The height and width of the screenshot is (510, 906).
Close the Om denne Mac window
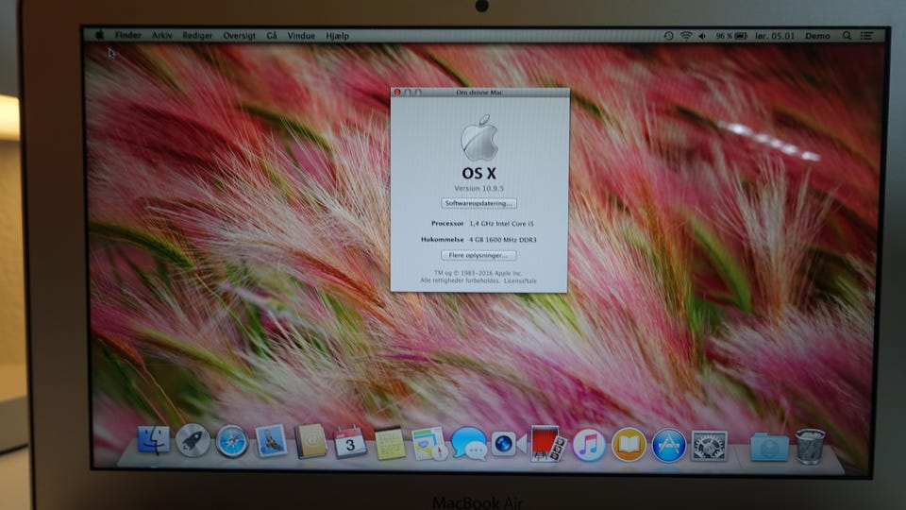pyautogui.click(x=397, y=92)
